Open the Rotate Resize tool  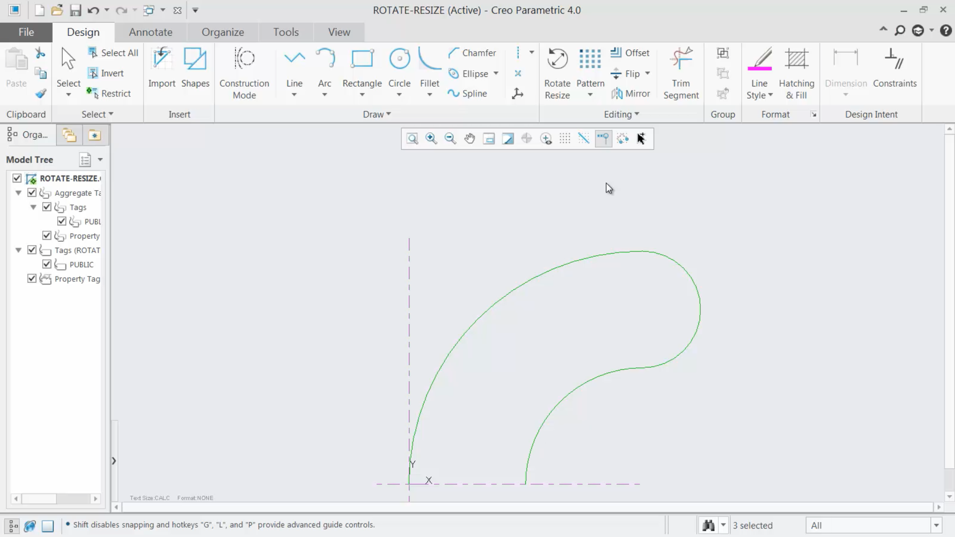[557, 70]
